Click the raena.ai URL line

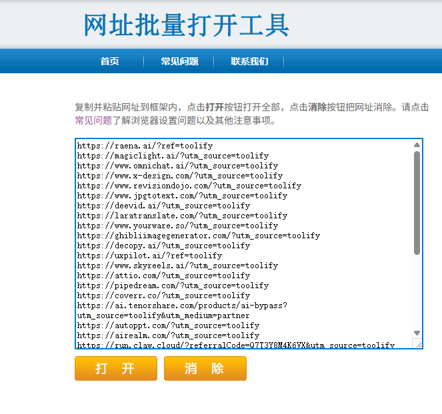[x=145, y=146]
